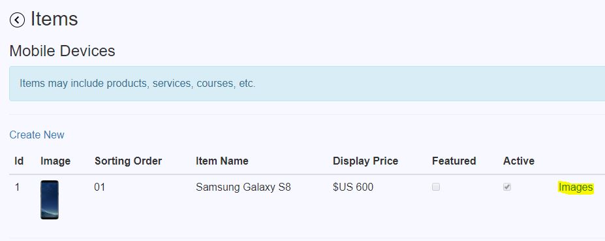Select the Id value 1 in the row
605x241 pixels.
pyautogui.click(x=17, y=187)
